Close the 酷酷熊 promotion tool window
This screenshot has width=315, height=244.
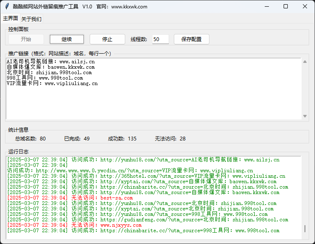pos(305,7)
